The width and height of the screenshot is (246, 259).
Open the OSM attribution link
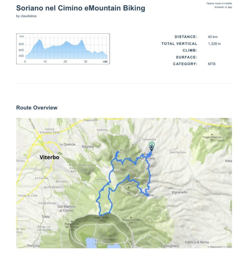coord(229,247)
